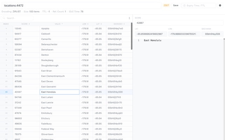Sort by the VALUE column header
This screenshot has height=140, width=225.
[59, 24]
